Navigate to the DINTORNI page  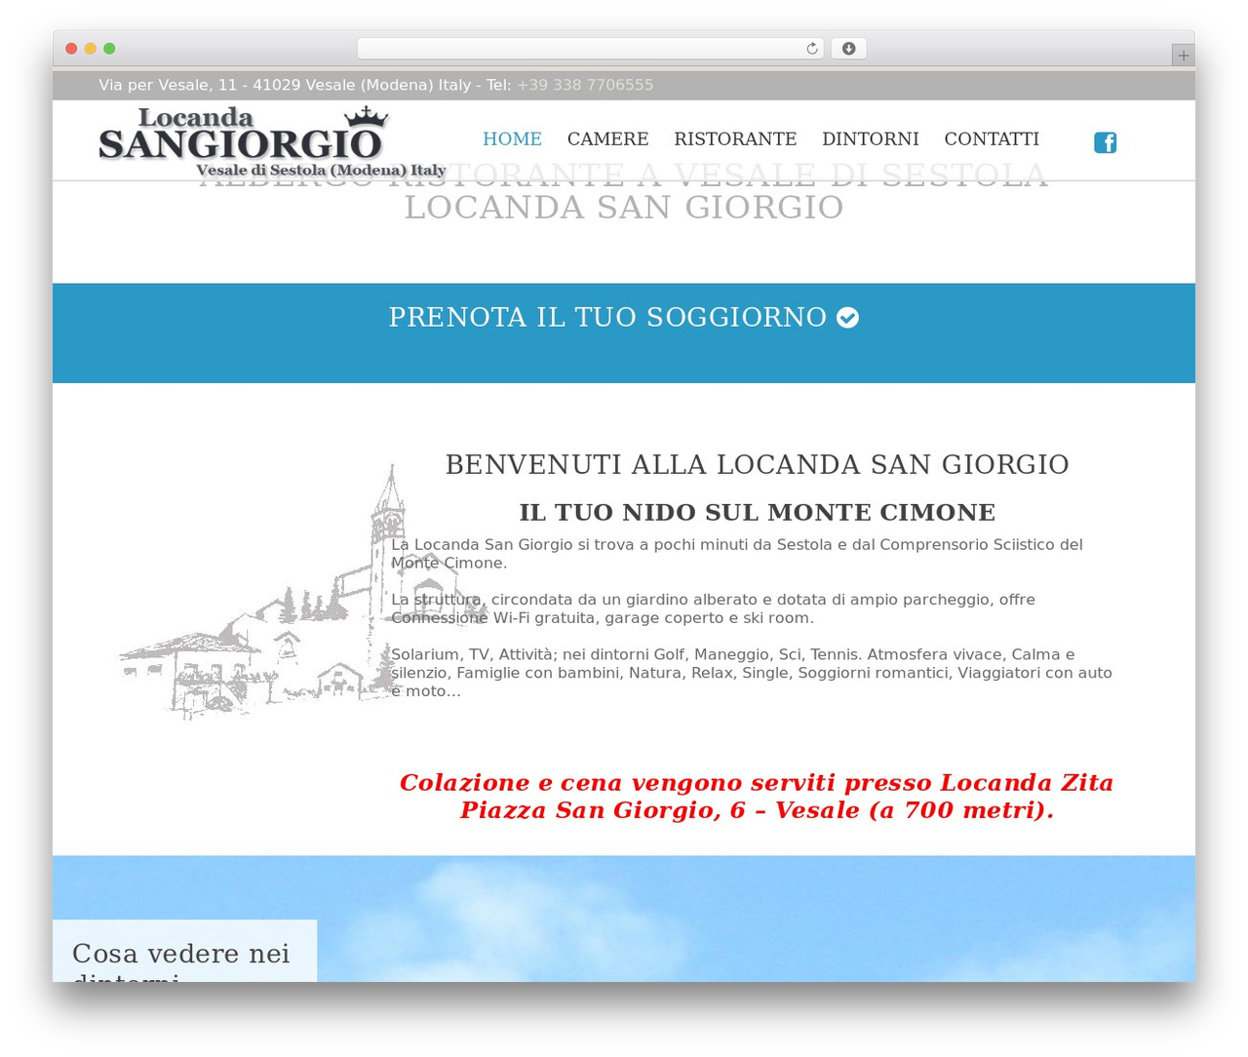(870, 138)
